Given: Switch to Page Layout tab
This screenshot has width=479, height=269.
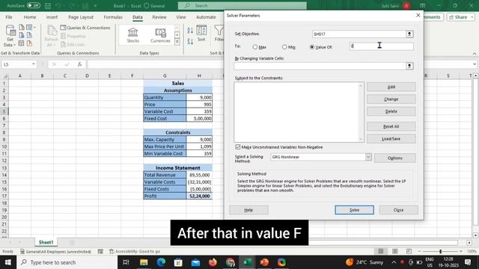Looking at the screenshot, I should tap(81, 17).
